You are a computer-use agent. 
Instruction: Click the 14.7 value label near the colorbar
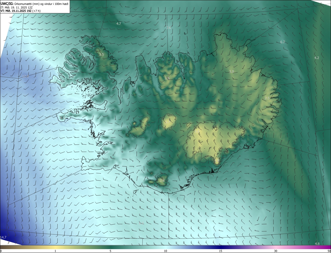[3, 237]
